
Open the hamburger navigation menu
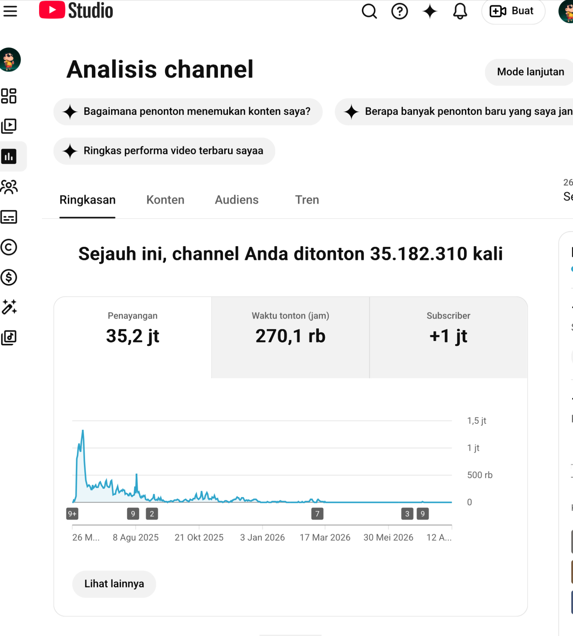pyautogui.click(x=10, y=11)
